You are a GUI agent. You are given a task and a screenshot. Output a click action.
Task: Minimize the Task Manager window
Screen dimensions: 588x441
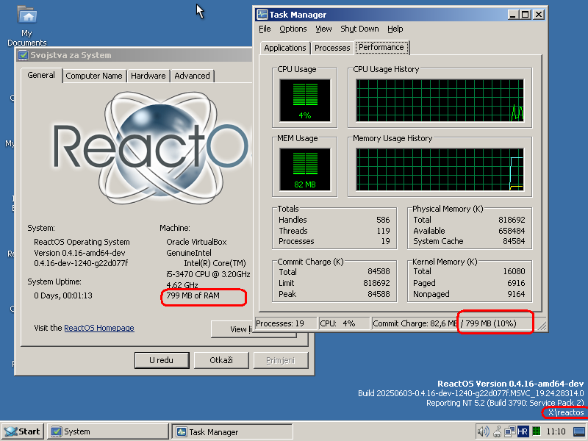click(513, 15)
